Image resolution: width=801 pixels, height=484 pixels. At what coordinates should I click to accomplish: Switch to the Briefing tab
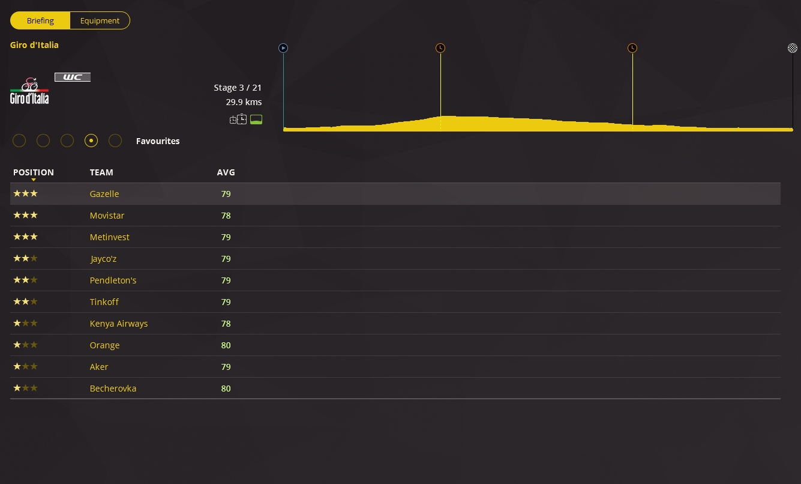click(40, 20)
